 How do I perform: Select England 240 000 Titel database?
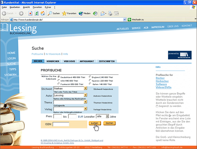pyautogui.click(x=90, y=77)
